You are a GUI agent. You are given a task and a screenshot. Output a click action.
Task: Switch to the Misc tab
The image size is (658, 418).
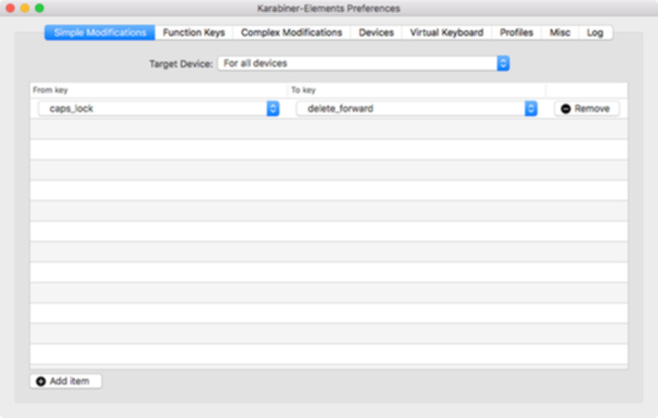pyautogui.click(x=560, y=32)
